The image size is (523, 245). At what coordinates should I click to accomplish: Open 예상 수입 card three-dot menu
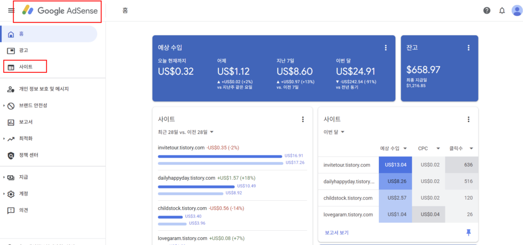(x=386, y=47)
